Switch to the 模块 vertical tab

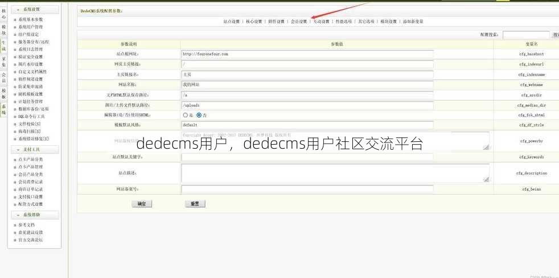(x=3, y=30)
